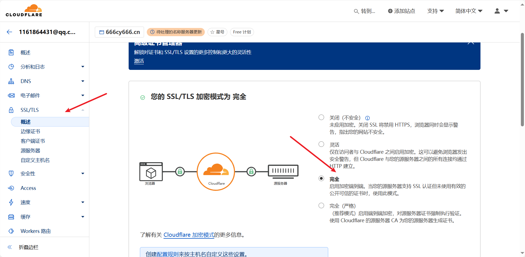525x257 pixels.
Task: Select the 完全 encryption mode radio
Action: click(321, 178)
